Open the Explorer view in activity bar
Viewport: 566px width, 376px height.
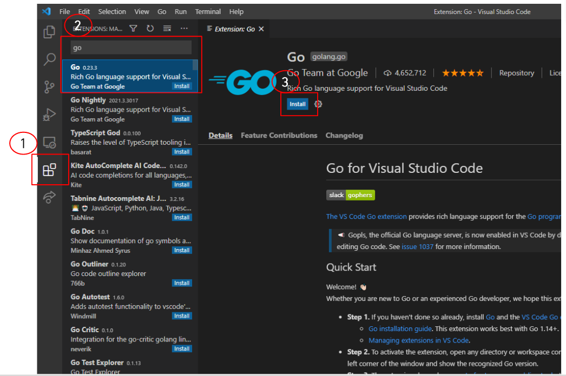click(49, 32)
